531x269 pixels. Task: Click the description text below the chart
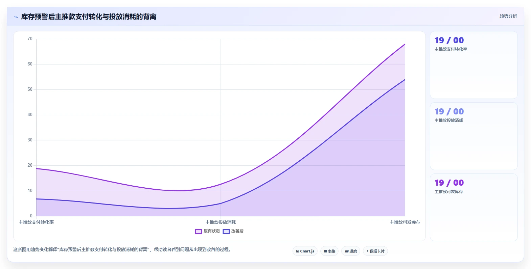tap(122, 250)
